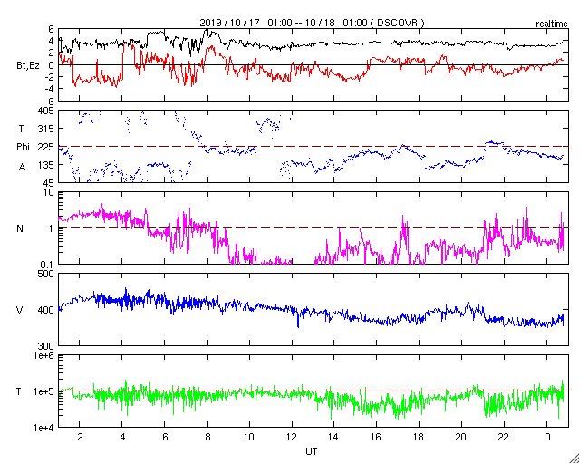Click the UT axis hour label '10'
580x464 pixels.
click(249, 436)
